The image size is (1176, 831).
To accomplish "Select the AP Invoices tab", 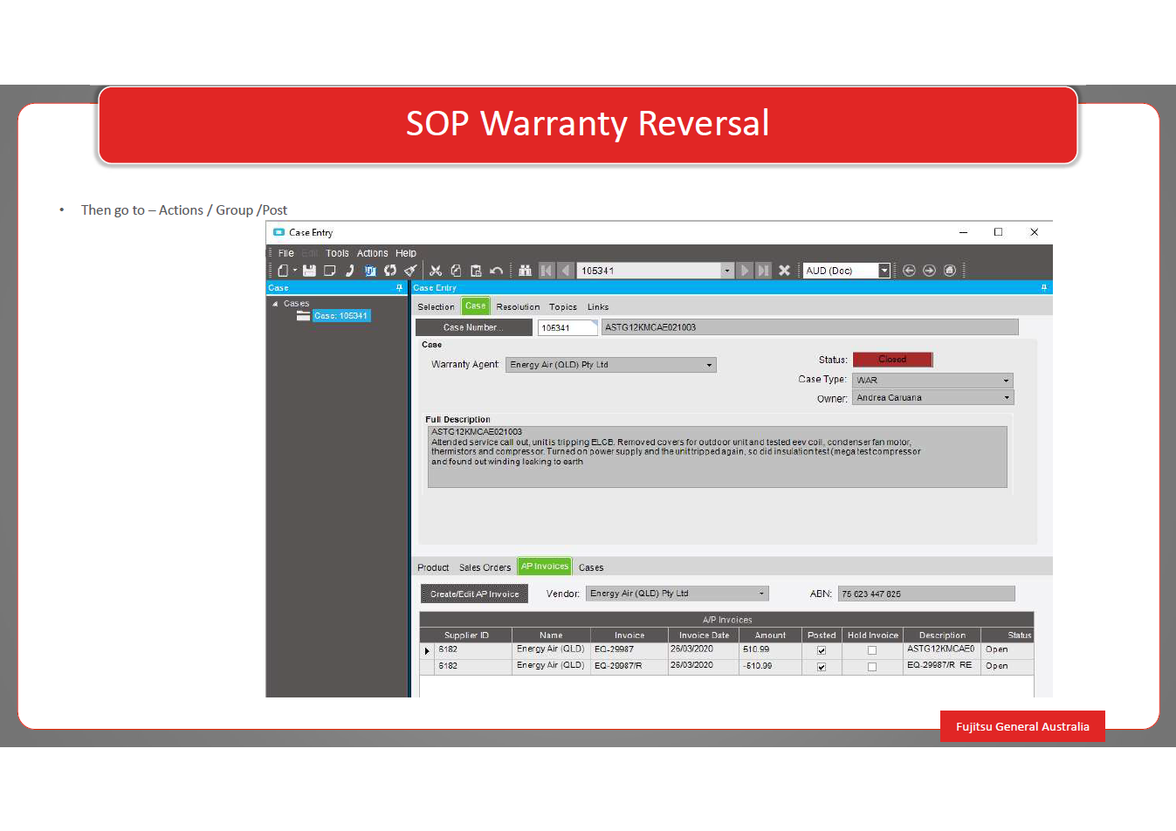I will (x=545, y=567).
